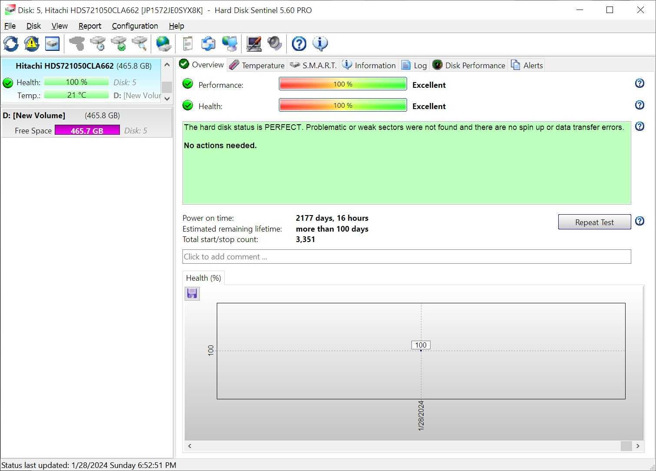Select the Health (%) graph tab

pos(203,278)
